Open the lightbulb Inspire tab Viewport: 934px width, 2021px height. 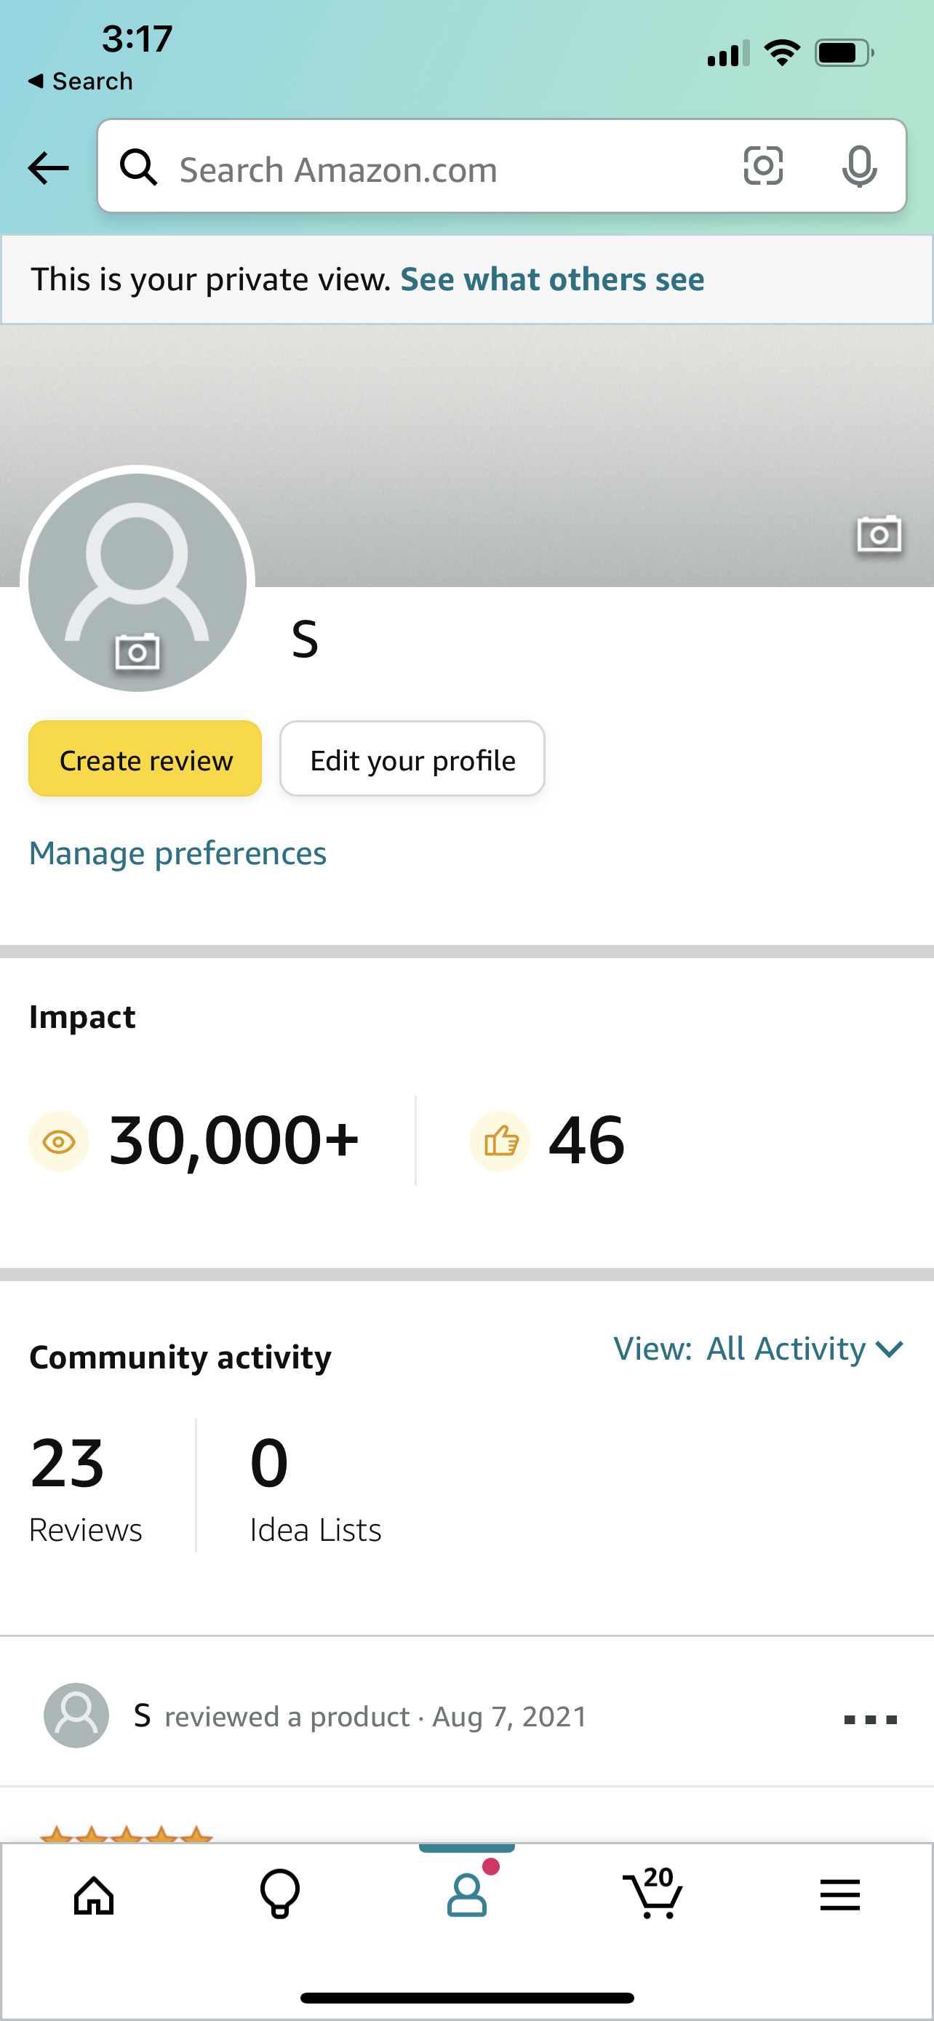tap(280, 1894)
